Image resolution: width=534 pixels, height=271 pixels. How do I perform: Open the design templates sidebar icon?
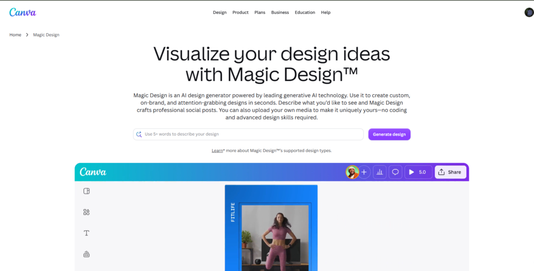point(87,191)
